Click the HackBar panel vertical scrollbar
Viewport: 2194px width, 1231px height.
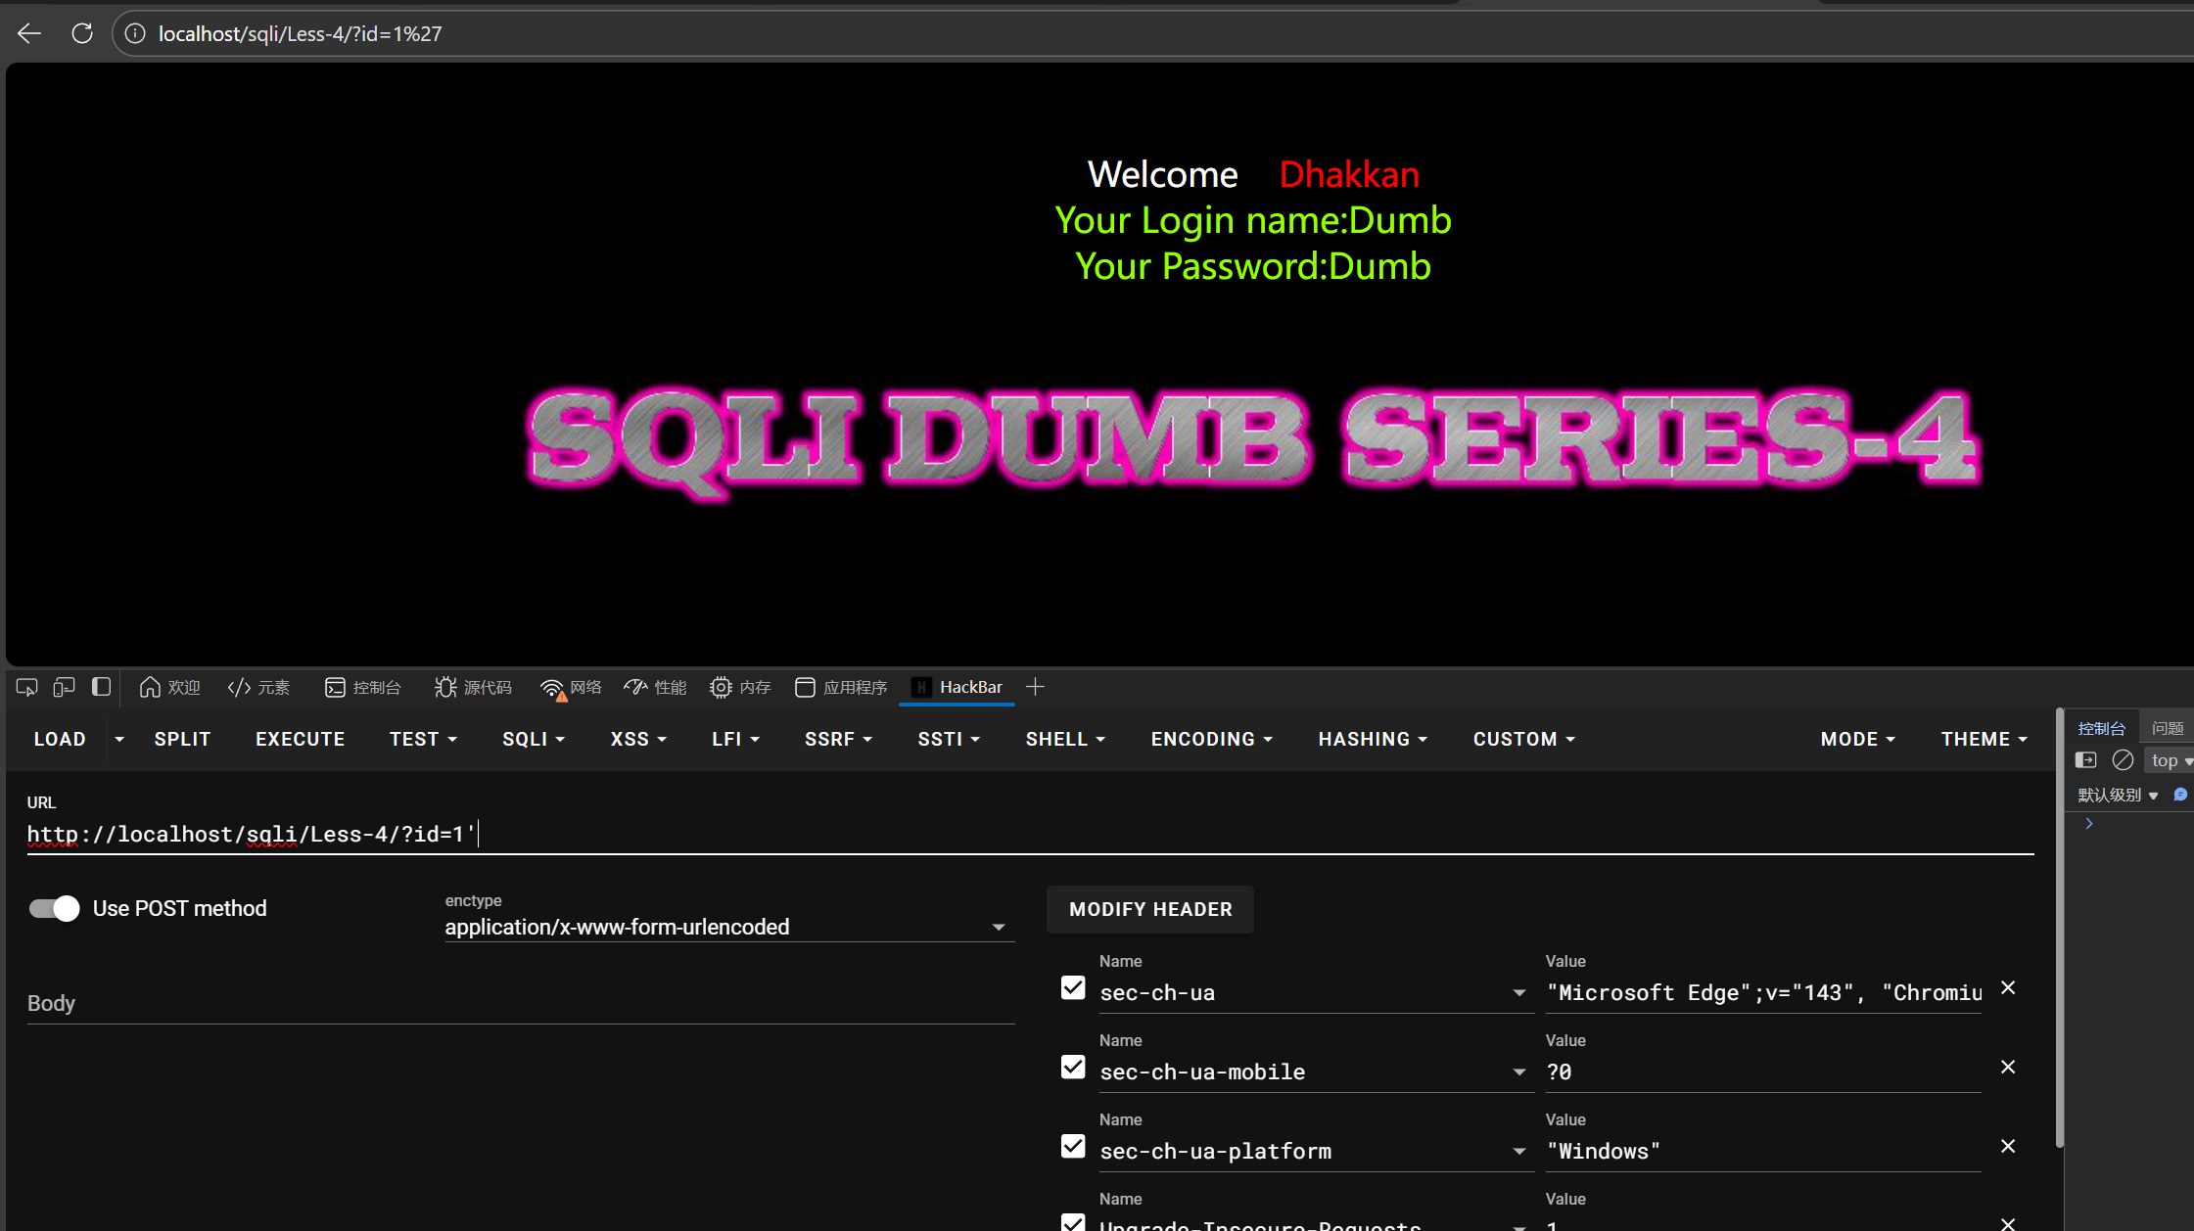pyautogui.click(x=2060, y=930)
